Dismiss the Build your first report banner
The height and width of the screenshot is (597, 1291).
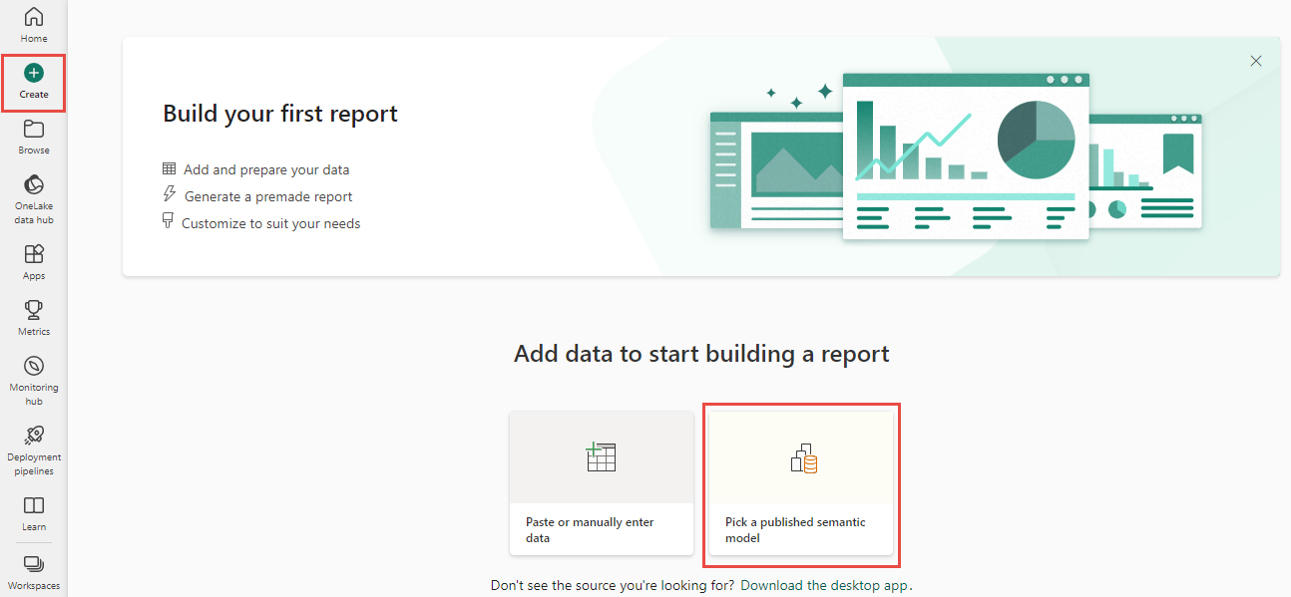(x=1256, y=61)
